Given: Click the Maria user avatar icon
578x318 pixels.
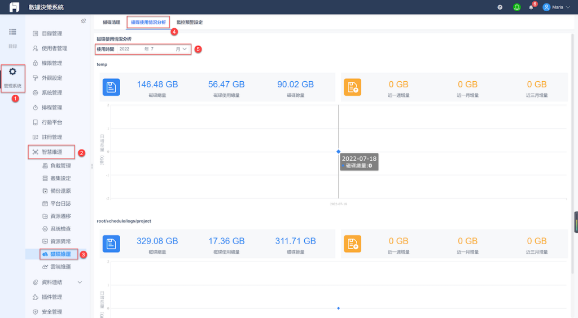Looking at the screenshot, I should [x=546, y=7].
